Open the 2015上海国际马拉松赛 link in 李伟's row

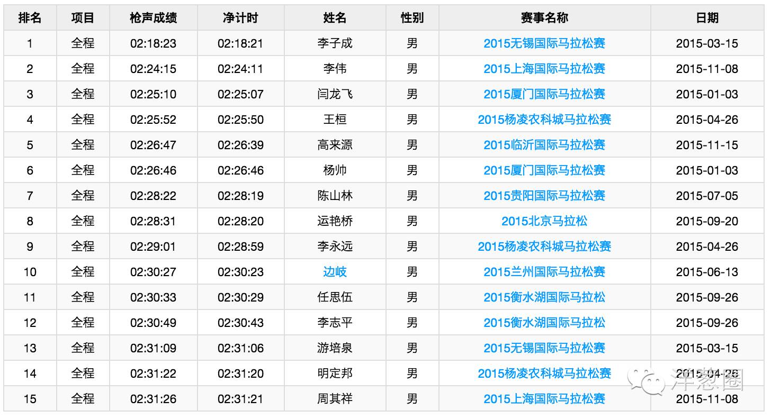(x=544, y=69)
